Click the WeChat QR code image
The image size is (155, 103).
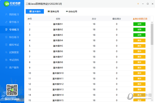tap(12, 90)
